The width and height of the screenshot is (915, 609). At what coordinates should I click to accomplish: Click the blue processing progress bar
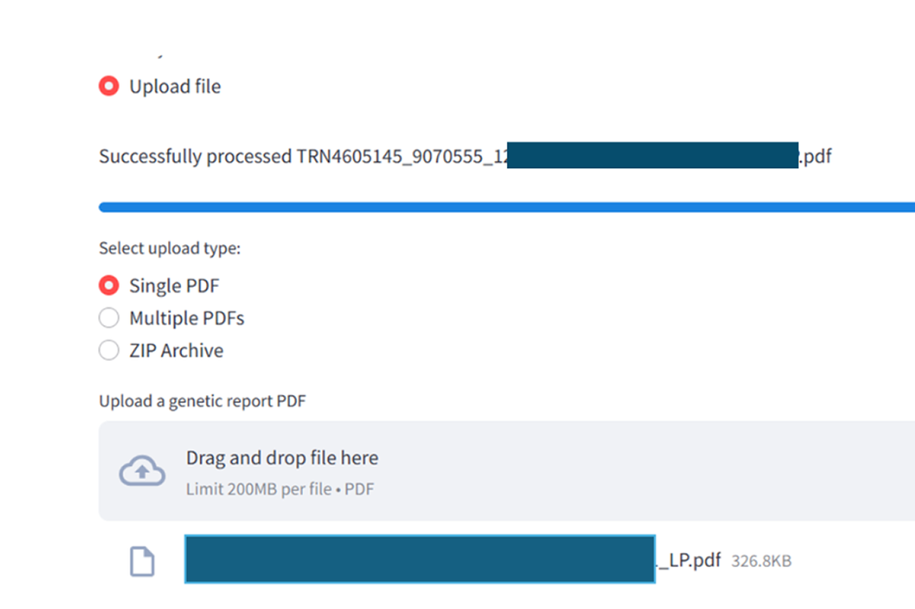click(505, 207)
